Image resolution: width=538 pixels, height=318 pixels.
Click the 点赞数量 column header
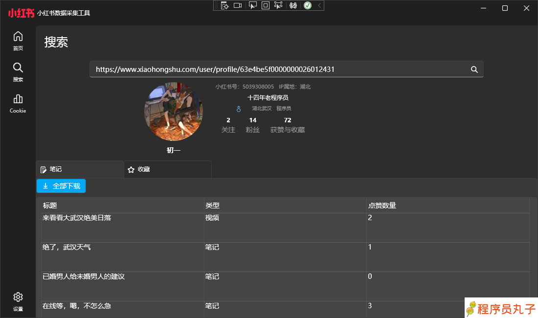(448, 205)
